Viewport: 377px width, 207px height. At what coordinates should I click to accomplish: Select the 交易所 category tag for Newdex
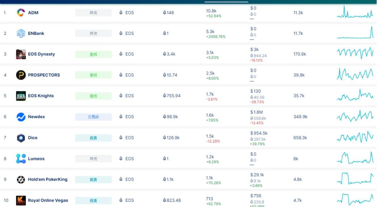(x=93, y=117)
